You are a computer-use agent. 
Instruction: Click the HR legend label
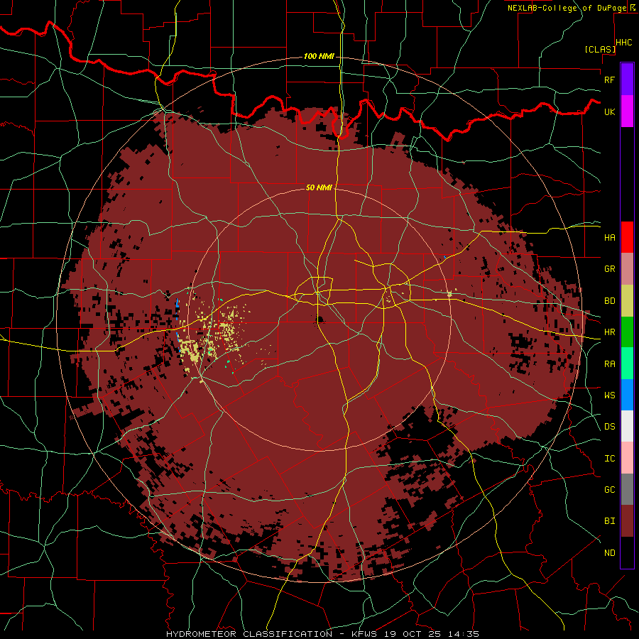point(610,332)
